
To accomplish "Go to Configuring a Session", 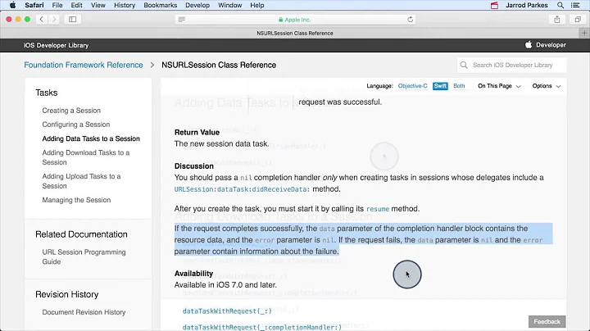I will pyautogui.click(x=76, y=125).
